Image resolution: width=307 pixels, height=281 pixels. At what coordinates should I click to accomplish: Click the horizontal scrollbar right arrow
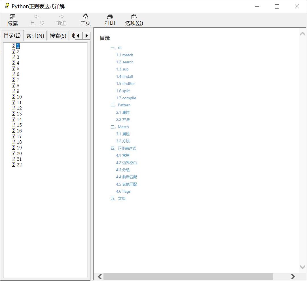click(293, 276)
